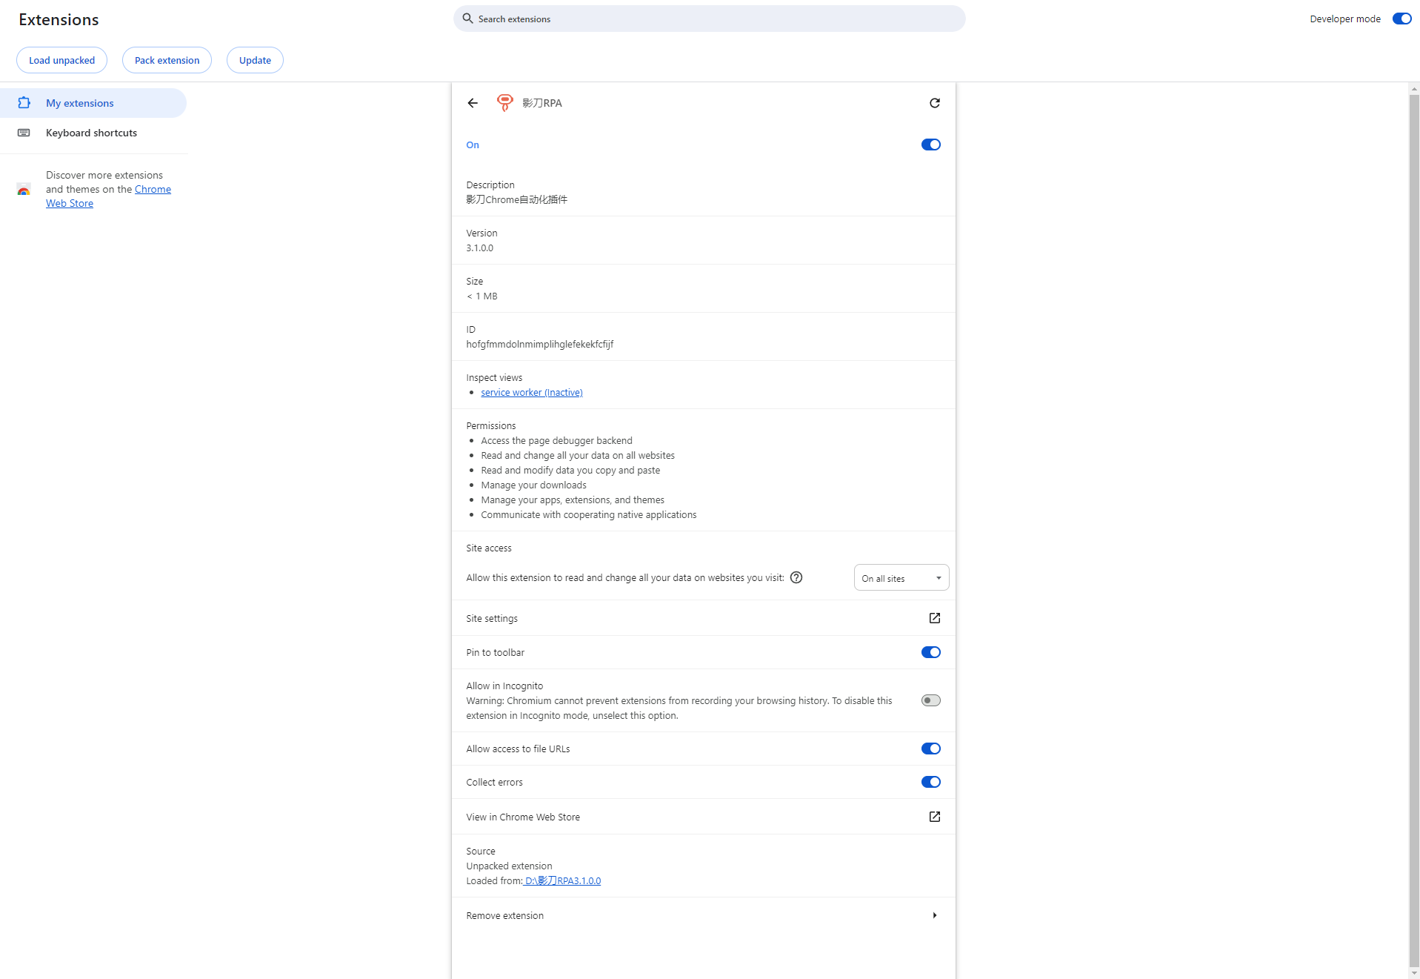Click the size value '< 1 MB'
The height and width of the screenshot is (979, 1420).
481,296
